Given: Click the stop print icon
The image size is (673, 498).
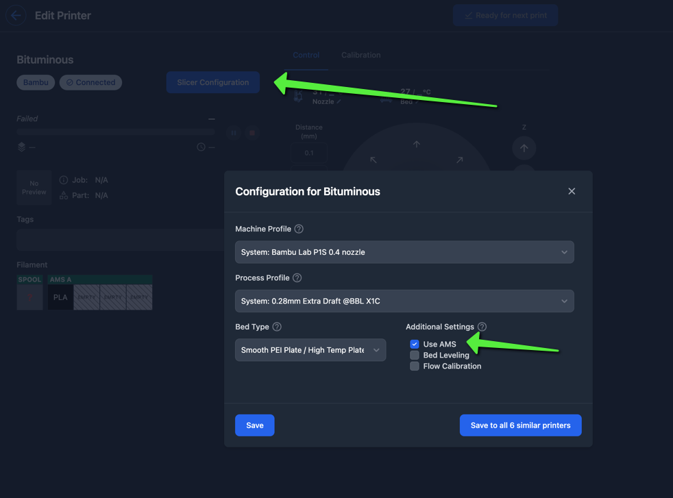Looking at the screenshot, I should tap(252, 133).
